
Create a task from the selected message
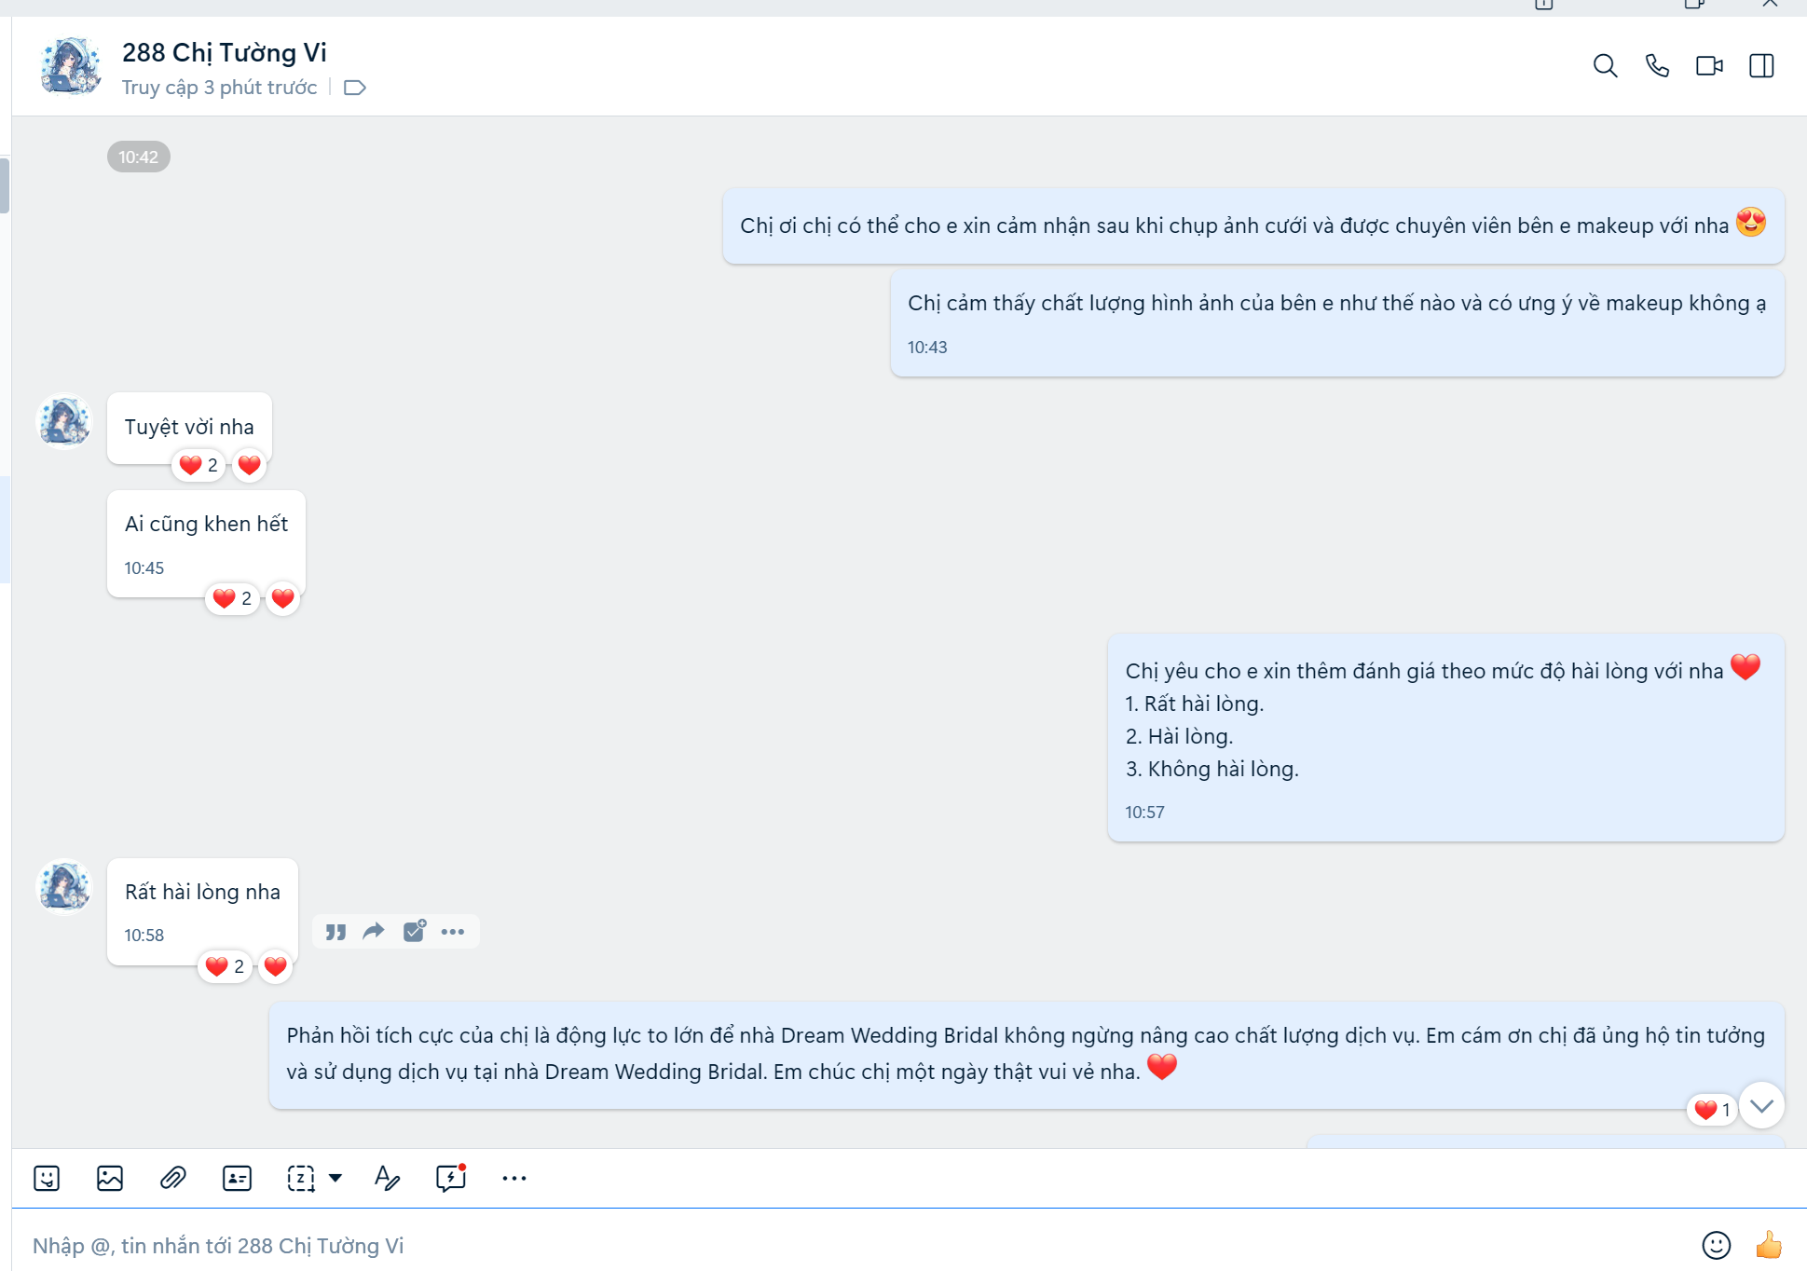[413, 931]
